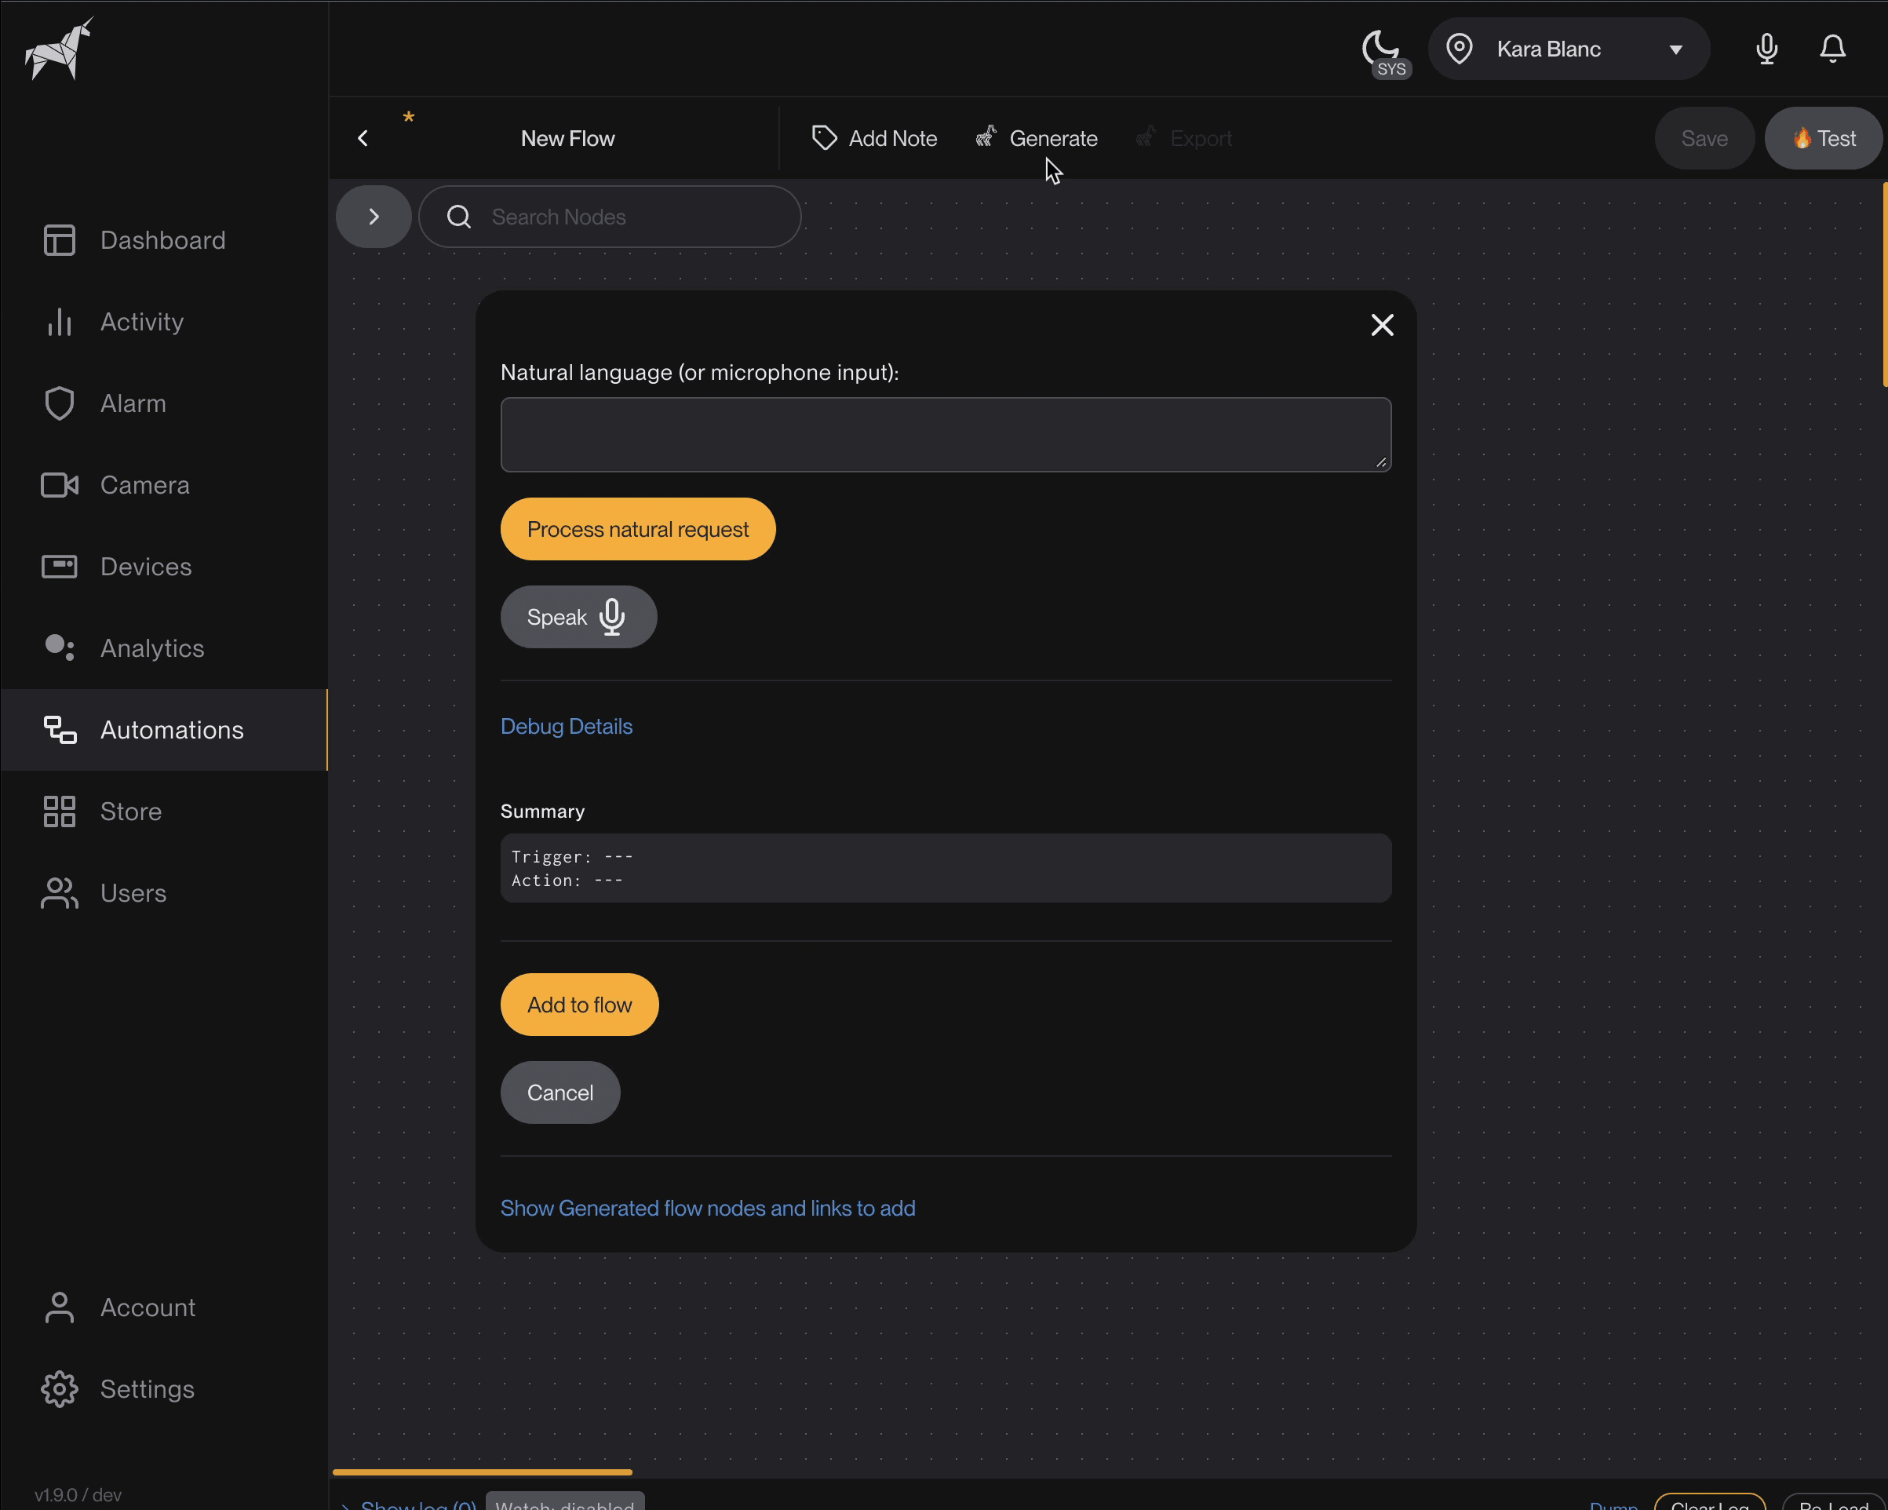Enable microphone speak input
This screenshot has height=1510, width=1888.
click(578, 616)
